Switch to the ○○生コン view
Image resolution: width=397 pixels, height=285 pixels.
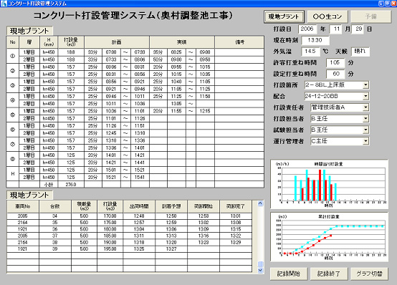(x=327, y=16)
